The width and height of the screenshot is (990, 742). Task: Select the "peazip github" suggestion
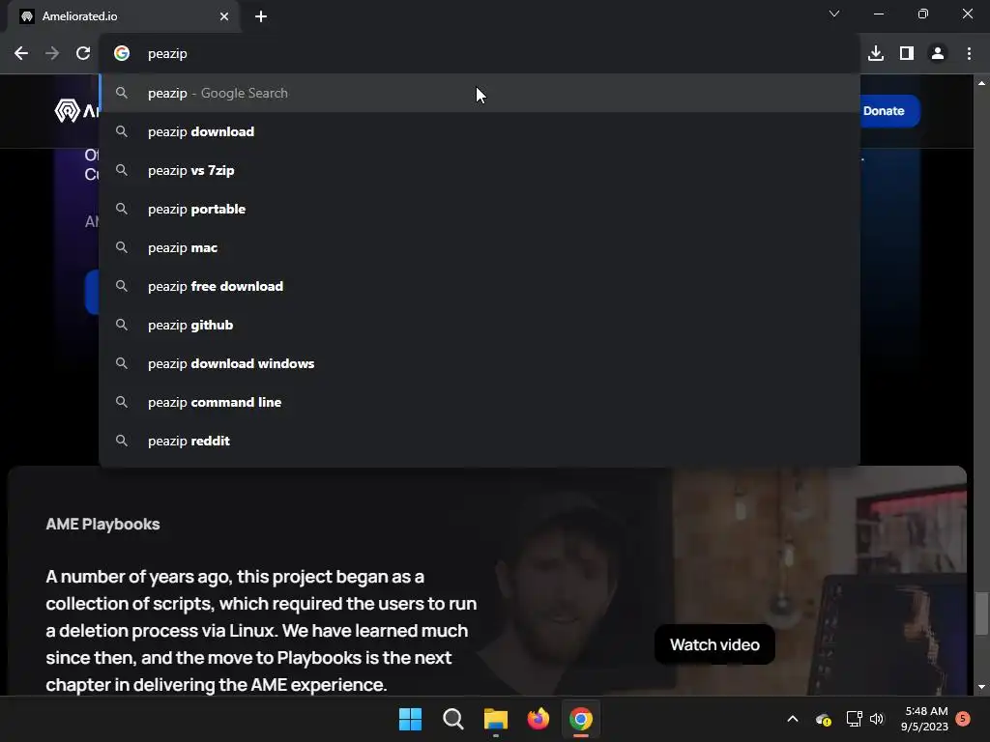pos(480,325)
